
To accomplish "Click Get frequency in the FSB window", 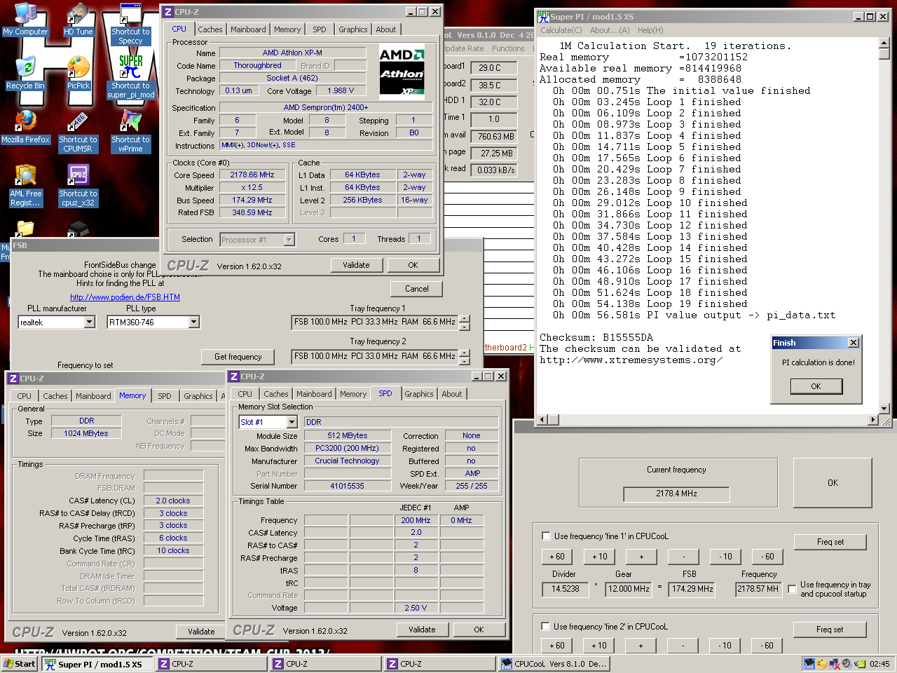I will point(238,357).
